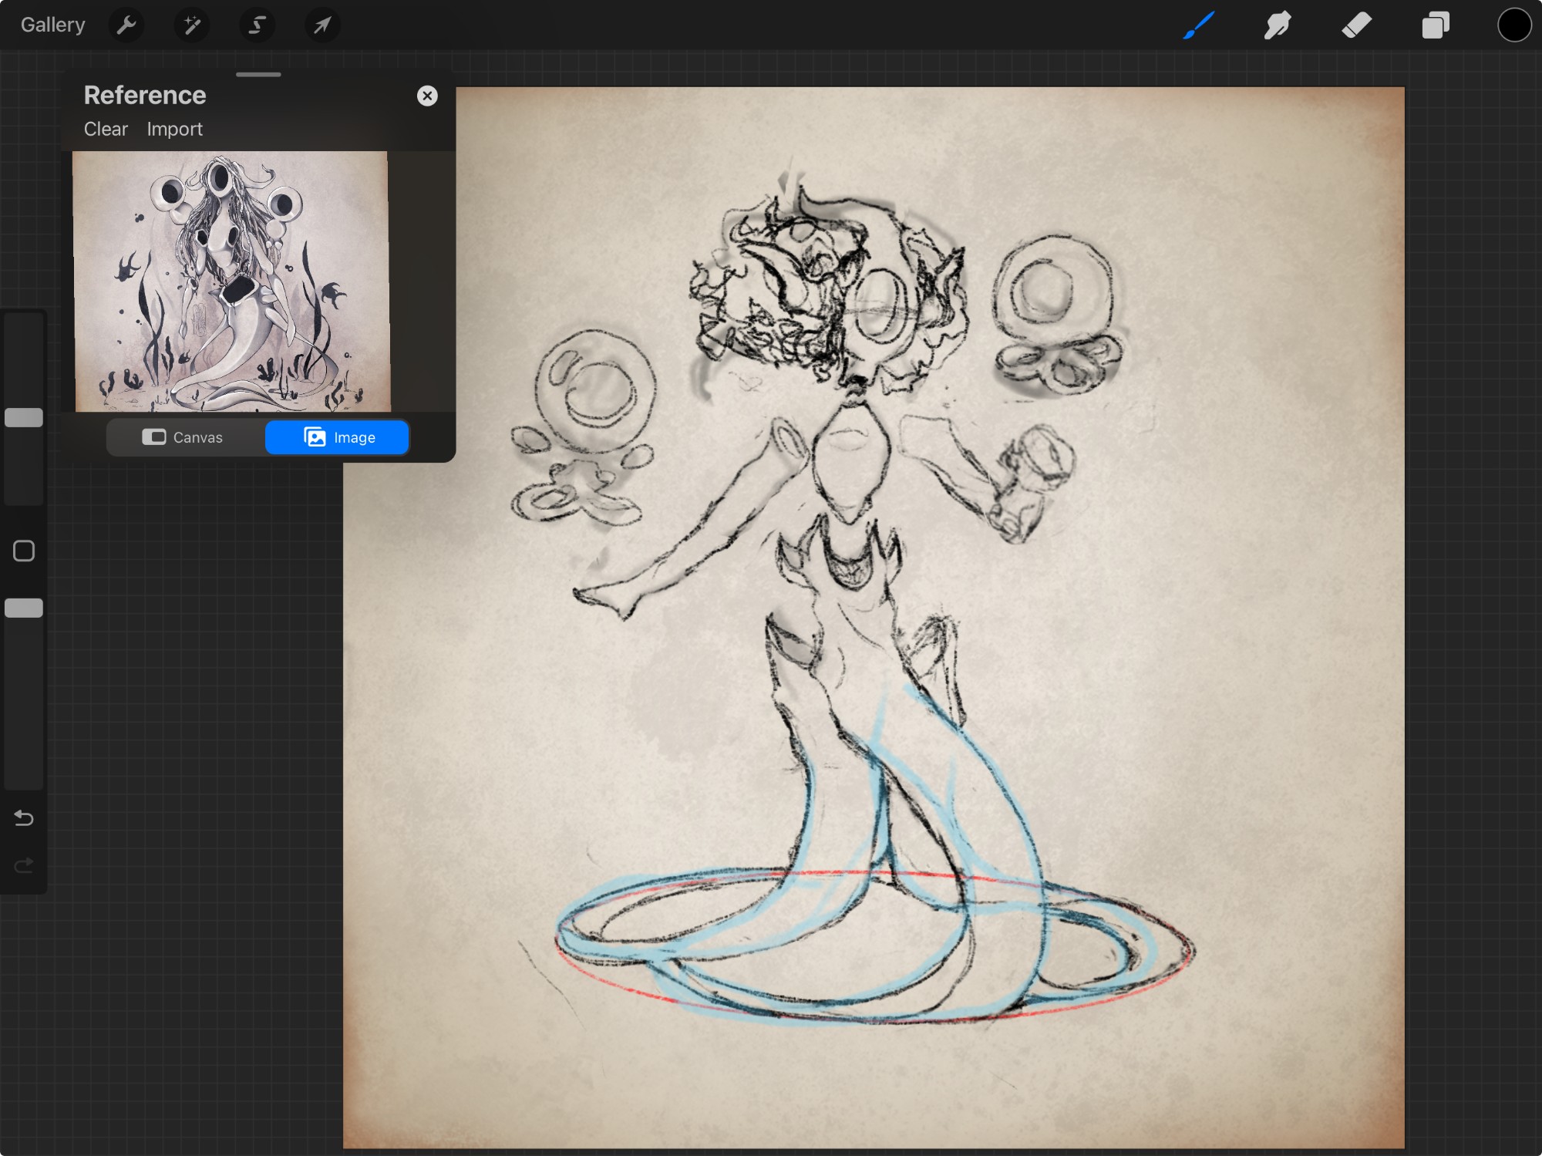Switch reference view to Canvas
The width and height of the screenshot is (1542, 1156).
coord(183,437)
